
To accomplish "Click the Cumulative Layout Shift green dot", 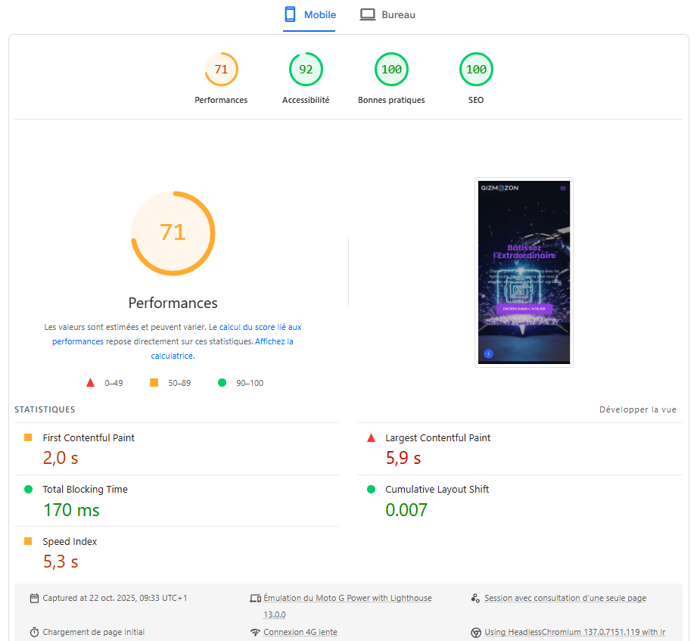I will (371, 490).
